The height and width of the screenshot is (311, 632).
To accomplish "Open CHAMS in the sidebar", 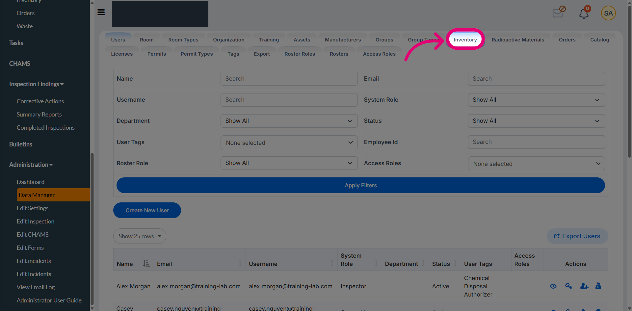I will click(20, 64).
